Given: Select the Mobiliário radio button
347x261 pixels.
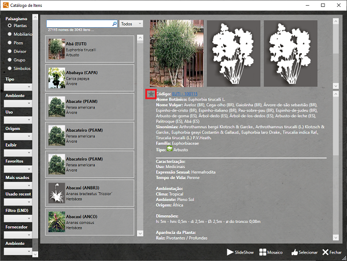Looking at the screenshot, I should point(9,34).
